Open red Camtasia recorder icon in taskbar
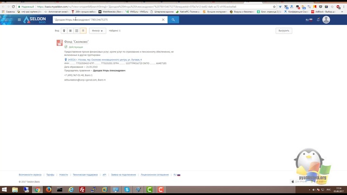Image resolution: width=347 pixels, height=195 pixels. click(x=160, y=190)
